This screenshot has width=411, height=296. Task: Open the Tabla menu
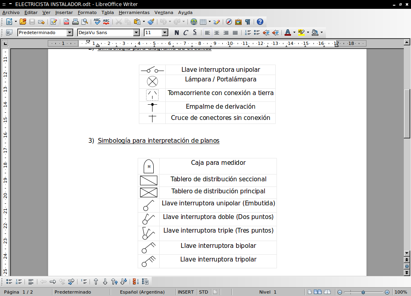point(108,12)
